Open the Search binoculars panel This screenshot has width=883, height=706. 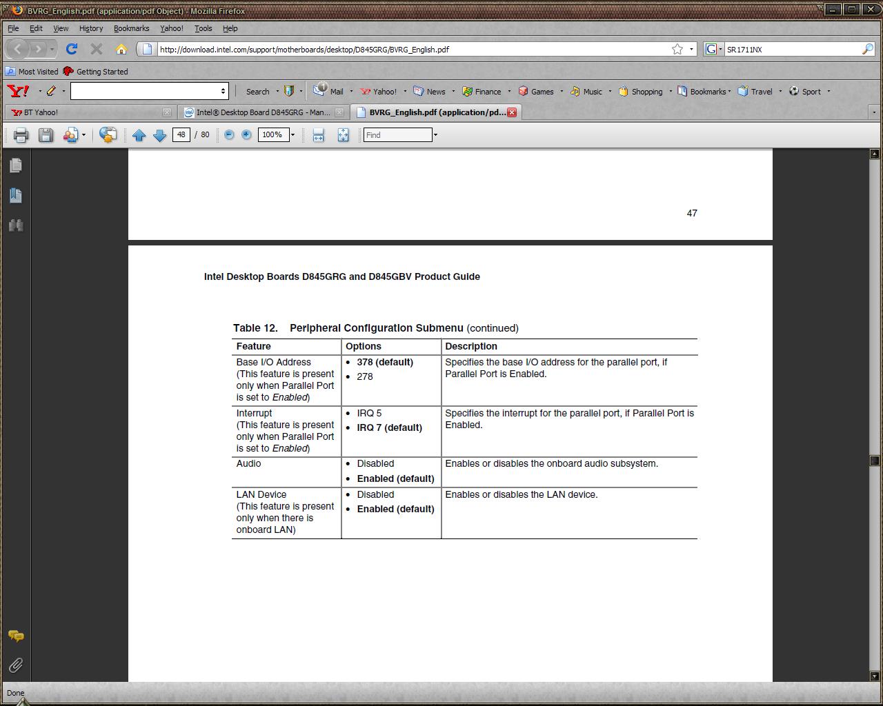click(16, 225)
